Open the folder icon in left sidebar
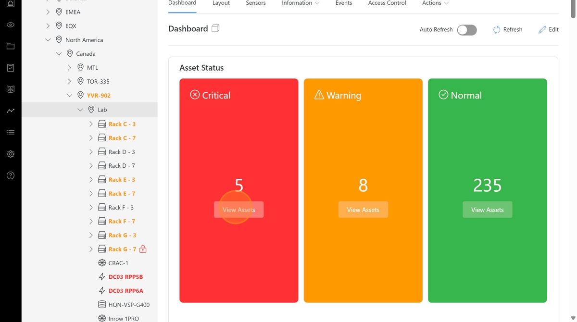Viewport: 577px width, 322px height. (11, 47)
